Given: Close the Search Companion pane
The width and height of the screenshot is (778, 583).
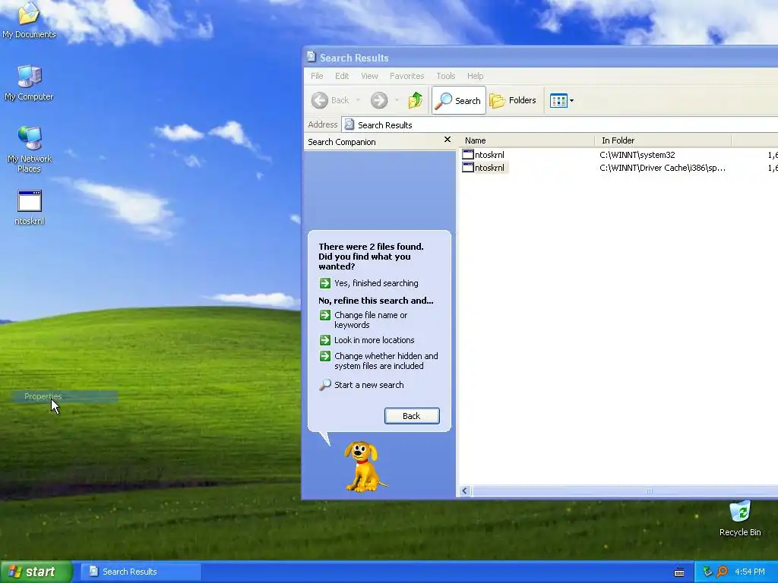Looking at the screenshot, I should pos(447,140).
